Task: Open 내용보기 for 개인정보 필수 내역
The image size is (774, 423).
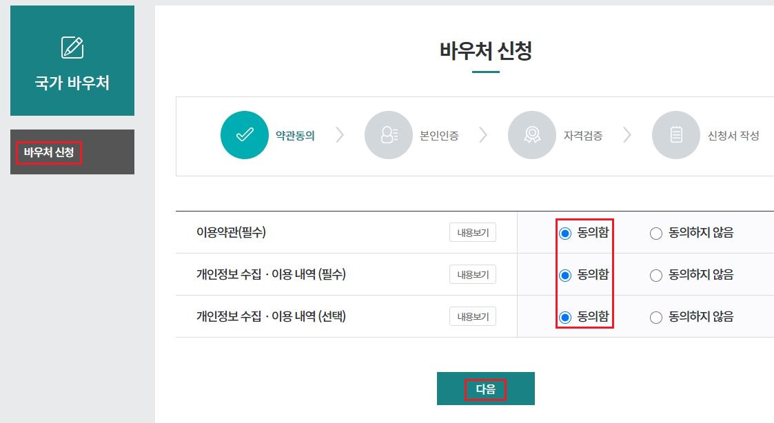Action: click(473, 274)
